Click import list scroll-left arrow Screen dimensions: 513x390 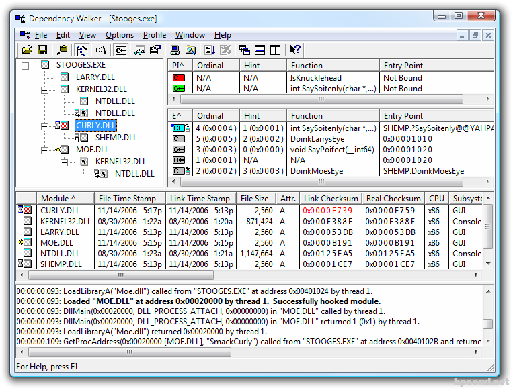(x=173, y=99)
